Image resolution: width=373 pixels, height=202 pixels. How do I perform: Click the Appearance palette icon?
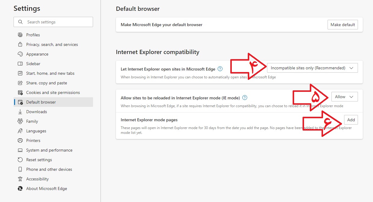[20, 54]
